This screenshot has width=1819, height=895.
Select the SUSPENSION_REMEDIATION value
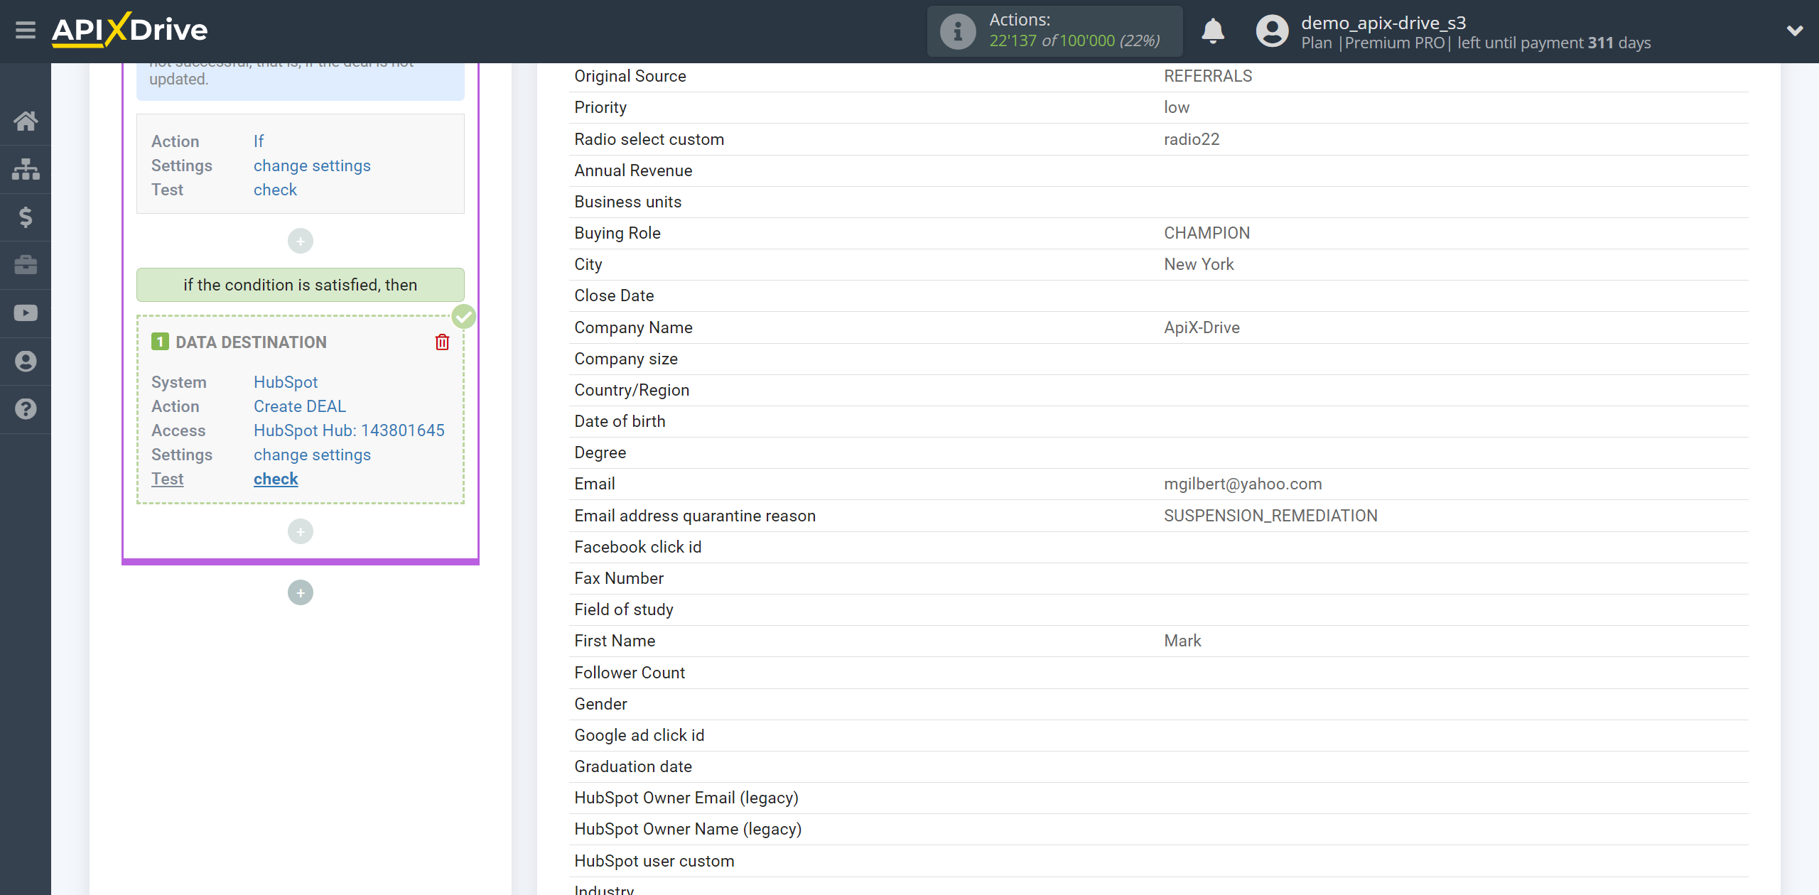point(1270,516)
